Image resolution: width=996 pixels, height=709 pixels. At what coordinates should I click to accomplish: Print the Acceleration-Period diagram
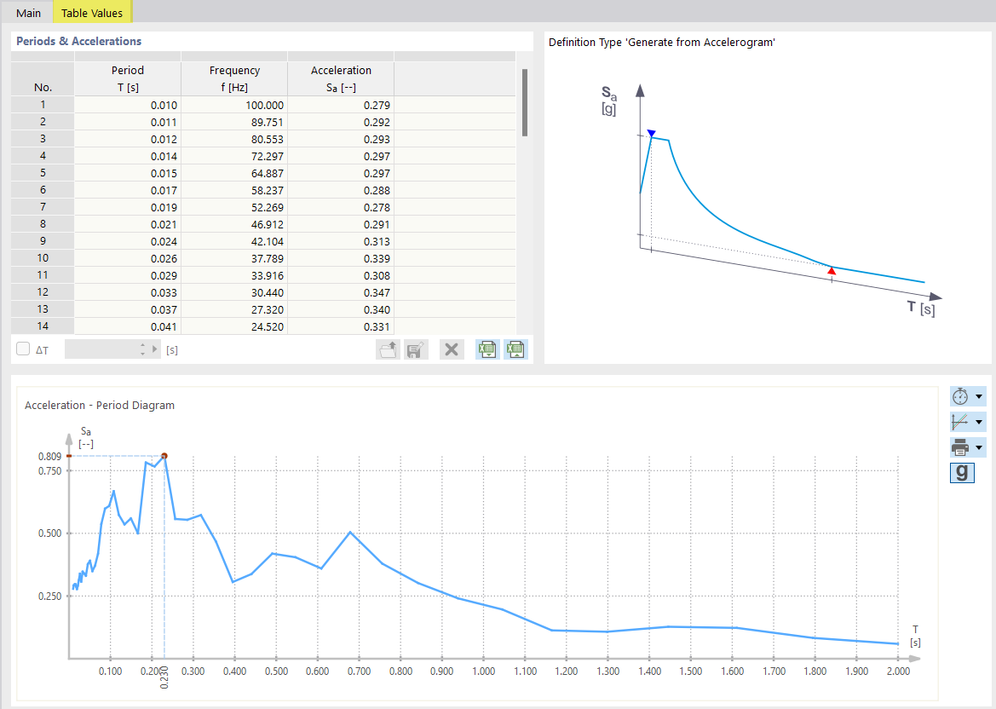click(960, 446)
